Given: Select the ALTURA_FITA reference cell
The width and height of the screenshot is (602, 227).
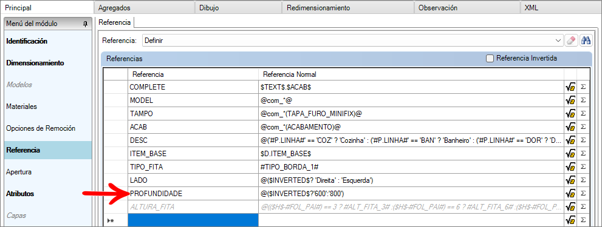Looking at the screenshot, I should coord(193,207).
